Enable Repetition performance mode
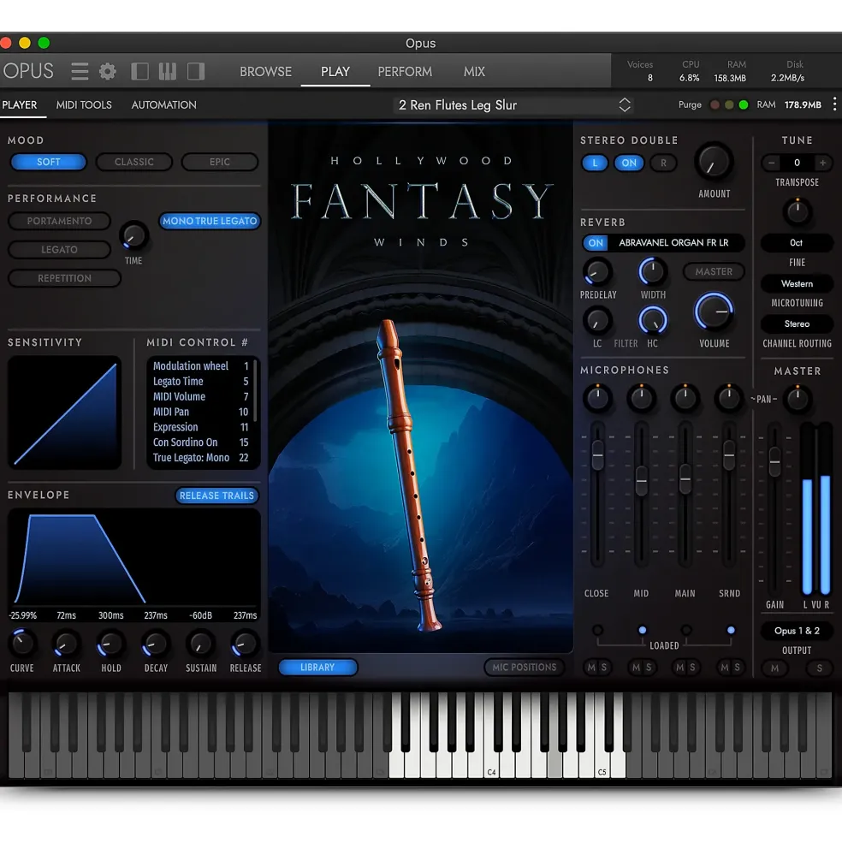Image resolution: width=842 pixels, height=843 pixels. 64,278
